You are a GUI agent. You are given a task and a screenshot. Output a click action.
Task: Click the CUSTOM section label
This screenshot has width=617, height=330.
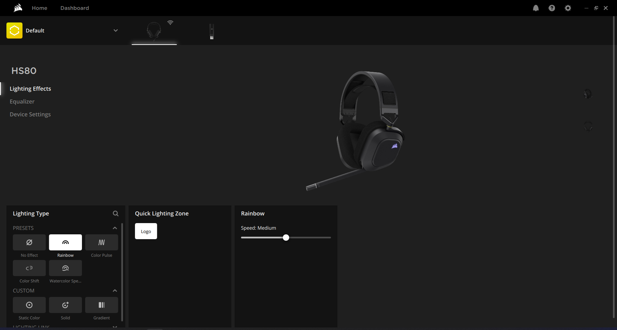23,291
